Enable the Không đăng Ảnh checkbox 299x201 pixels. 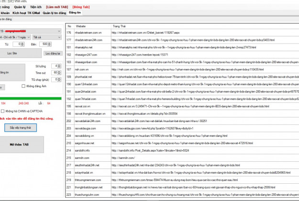click(23, 86)
